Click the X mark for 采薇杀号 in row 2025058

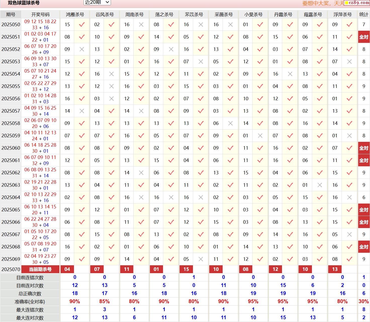point(230,123)
